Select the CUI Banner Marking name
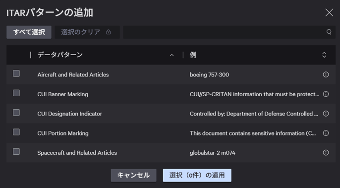This screenshot has height=188, width=340. tap(62, 94)
